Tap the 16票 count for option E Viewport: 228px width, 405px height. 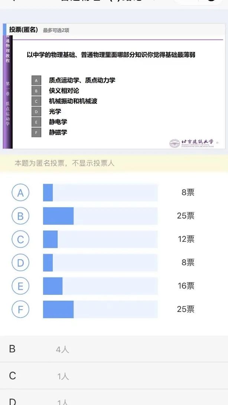pyautogui.click(x=186, y=286)
